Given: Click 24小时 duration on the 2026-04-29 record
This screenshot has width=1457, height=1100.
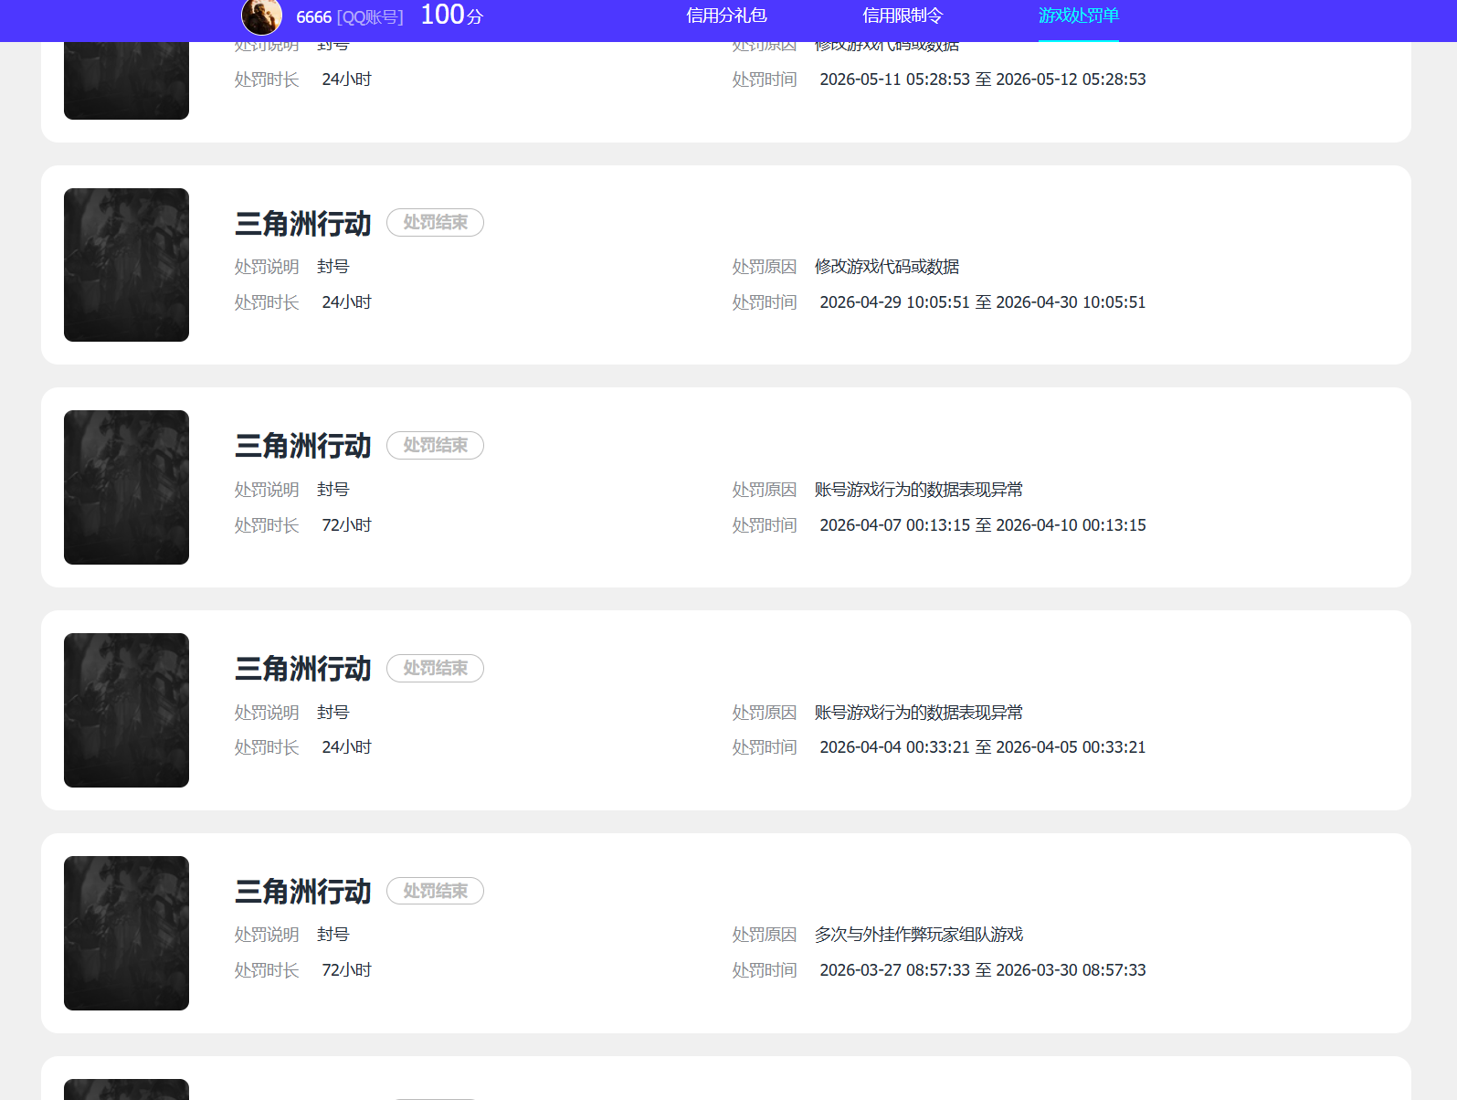Looking at the screenshot, I should pos(347,302).
